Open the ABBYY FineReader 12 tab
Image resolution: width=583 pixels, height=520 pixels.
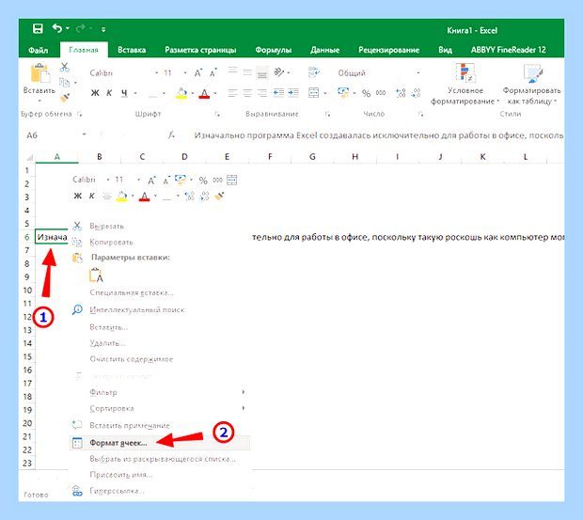(509, 50)
